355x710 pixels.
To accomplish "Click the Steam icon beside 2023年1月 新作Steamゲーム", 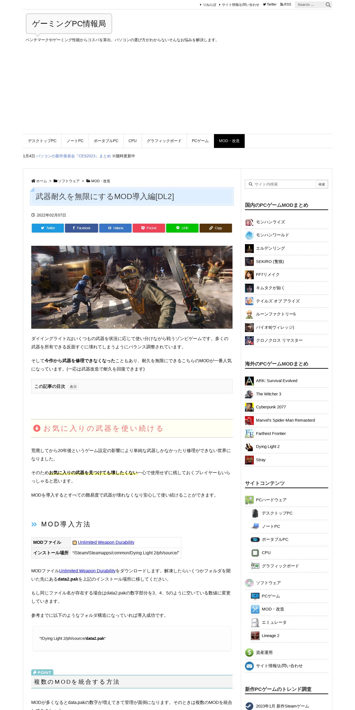I will click(249, 706).
